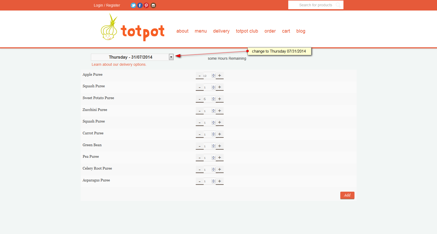Image resolution: width=437 pixels, height=234 pixels.
Task: Click minus for Celery Root Puree
Action: point(200,170)
